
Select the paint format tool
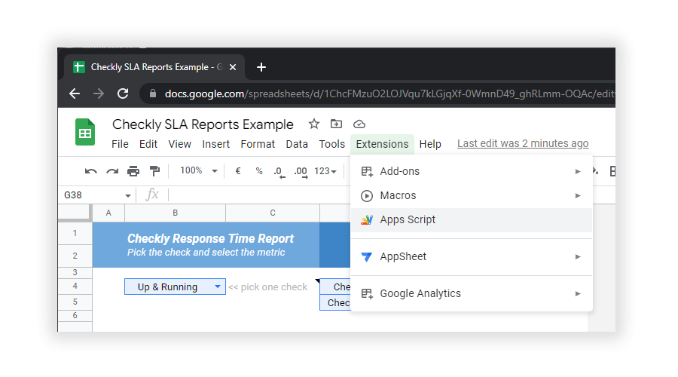154,171
